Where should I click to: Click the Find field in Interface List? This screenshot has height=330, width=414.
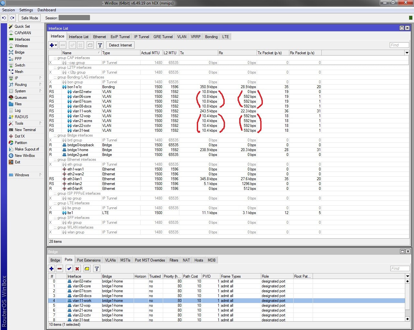point(399,45)
